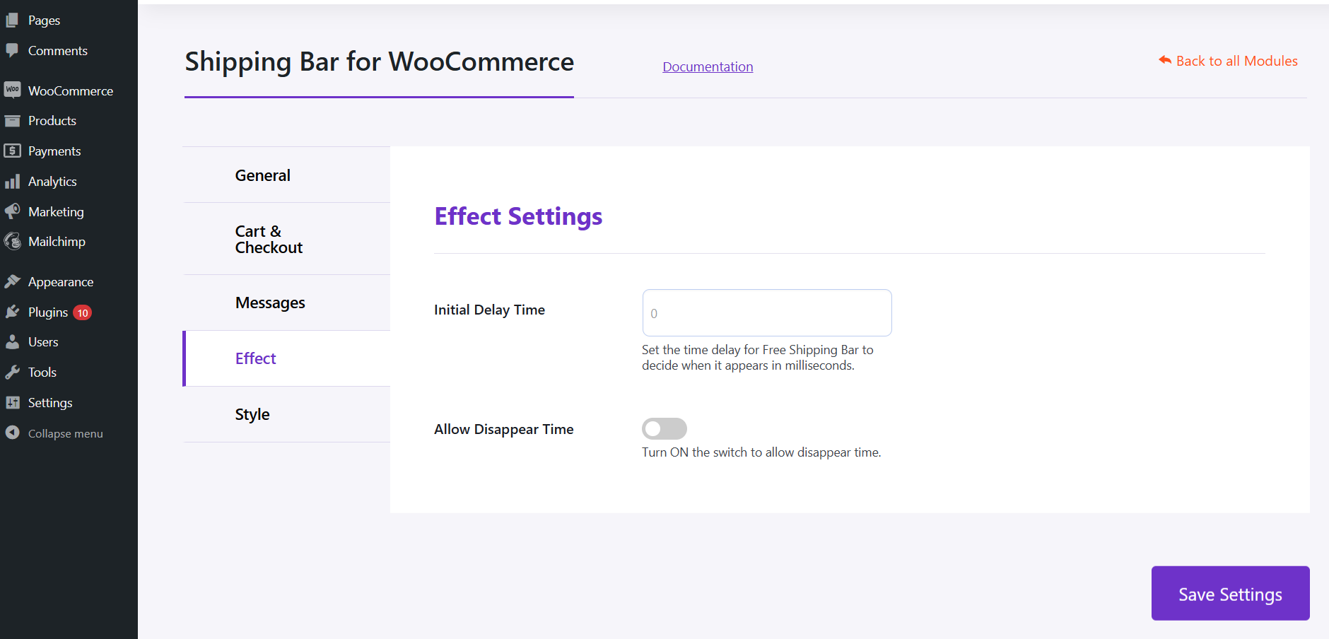Open the WooCommerce menu in sidebar
The image size is (1329, 639).
pos(70,90)
